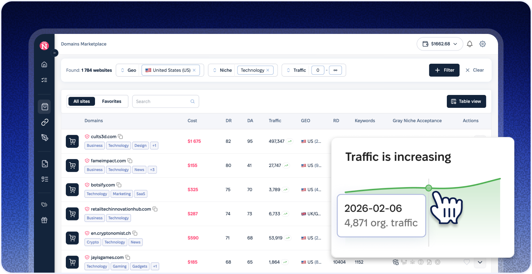
Task: Copy the cults3d.com domain name
Action: coord(120,137)
